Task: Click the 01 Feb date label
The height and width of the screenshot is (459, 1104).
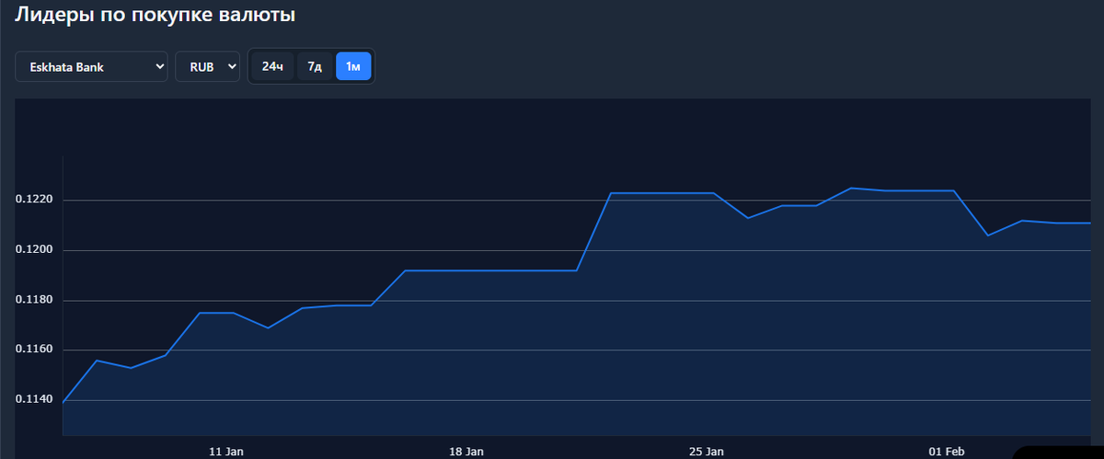Action: coord(947,452)
